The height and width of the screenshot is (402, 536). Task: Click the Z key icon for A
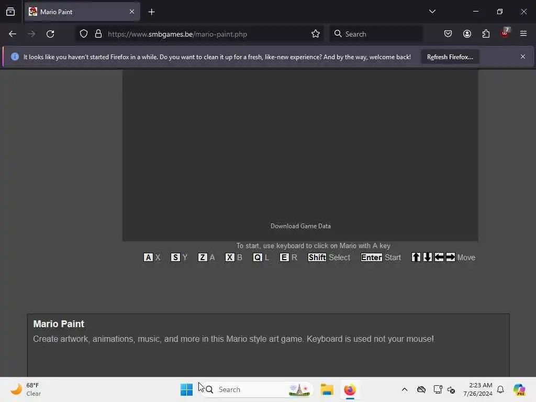pyautogui.click(x=203, y=258)
